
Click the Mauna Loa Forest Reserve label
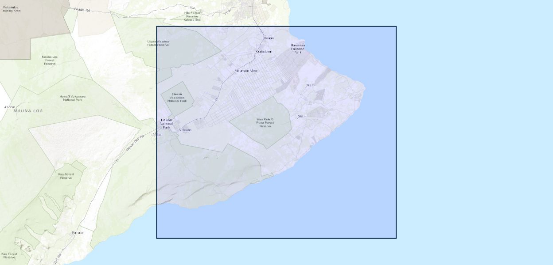50,60
